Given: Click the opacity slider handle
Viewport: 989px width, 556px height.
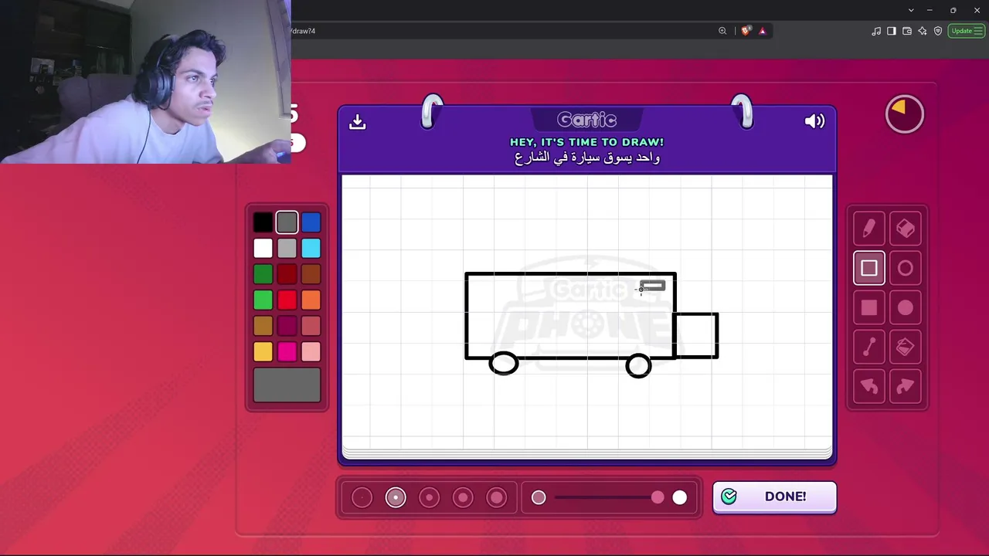Looking at the screenshot, I should pyautogui.click(x=658, y=498).
